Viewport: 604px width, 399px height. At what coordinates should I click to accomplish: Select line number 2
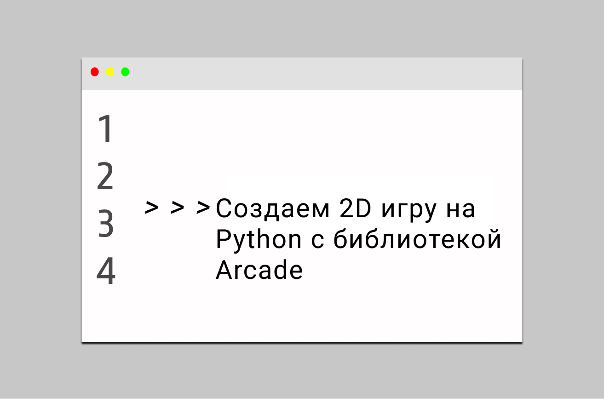(105, 177)
